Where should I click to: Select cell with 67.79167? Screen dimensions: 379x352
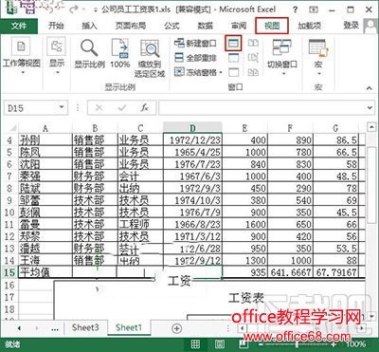pos(335,272)
